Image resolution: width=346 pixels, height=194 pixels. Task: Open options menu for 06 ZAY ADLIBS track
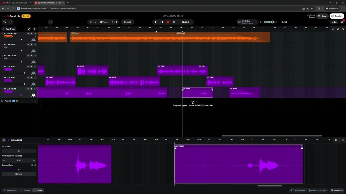click(x=25, y=89)
